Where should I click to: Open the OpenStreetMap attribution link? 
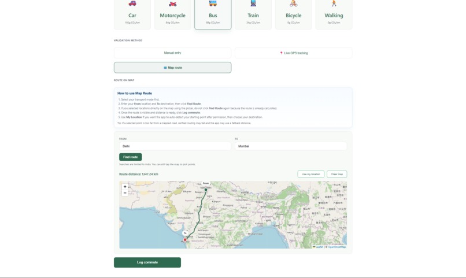click(336, 247)
